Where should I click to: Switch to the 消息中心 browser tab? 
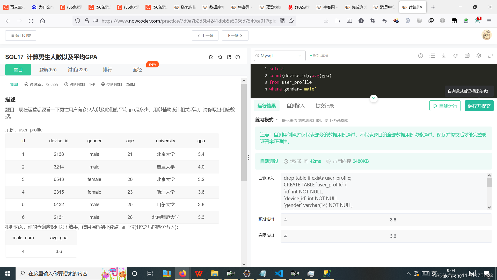(384, 7)
